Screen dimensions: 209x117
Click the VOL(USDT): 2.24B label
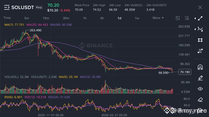tap(44, 77)
